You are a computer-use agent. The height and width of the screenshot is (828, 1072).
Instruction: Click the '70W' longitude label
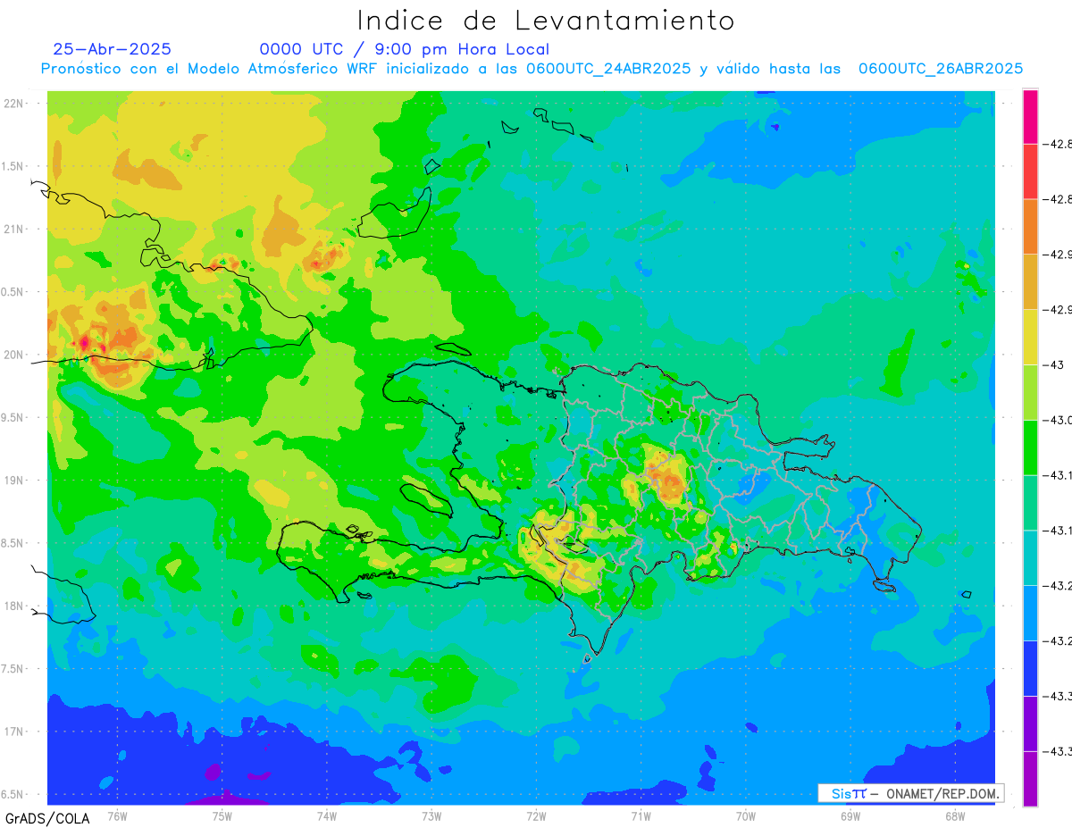[746, 815]
